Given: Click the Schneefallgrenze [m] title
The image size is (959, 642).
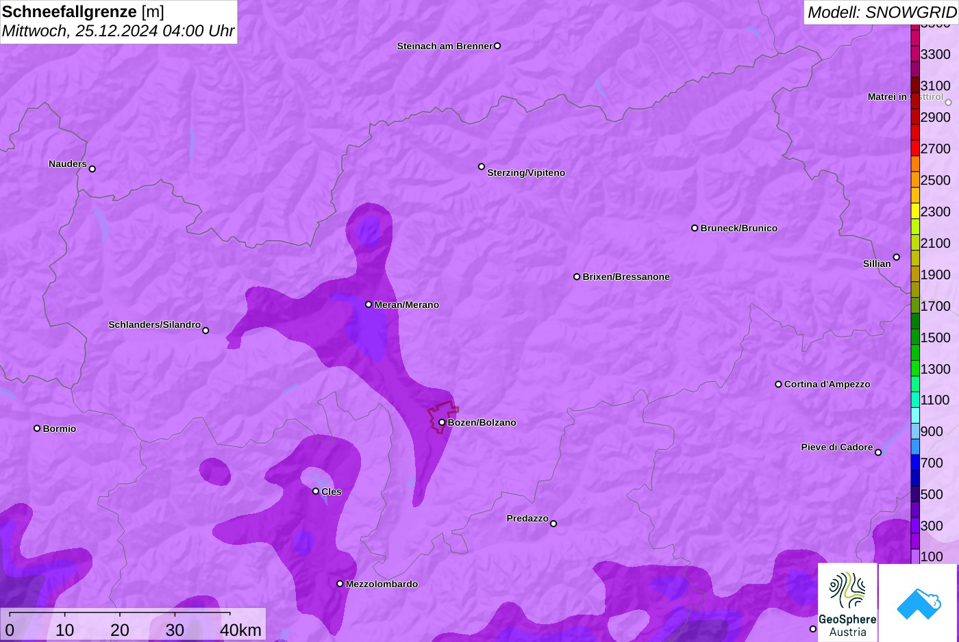Looking at the screenshot, I should pos(83,12).
